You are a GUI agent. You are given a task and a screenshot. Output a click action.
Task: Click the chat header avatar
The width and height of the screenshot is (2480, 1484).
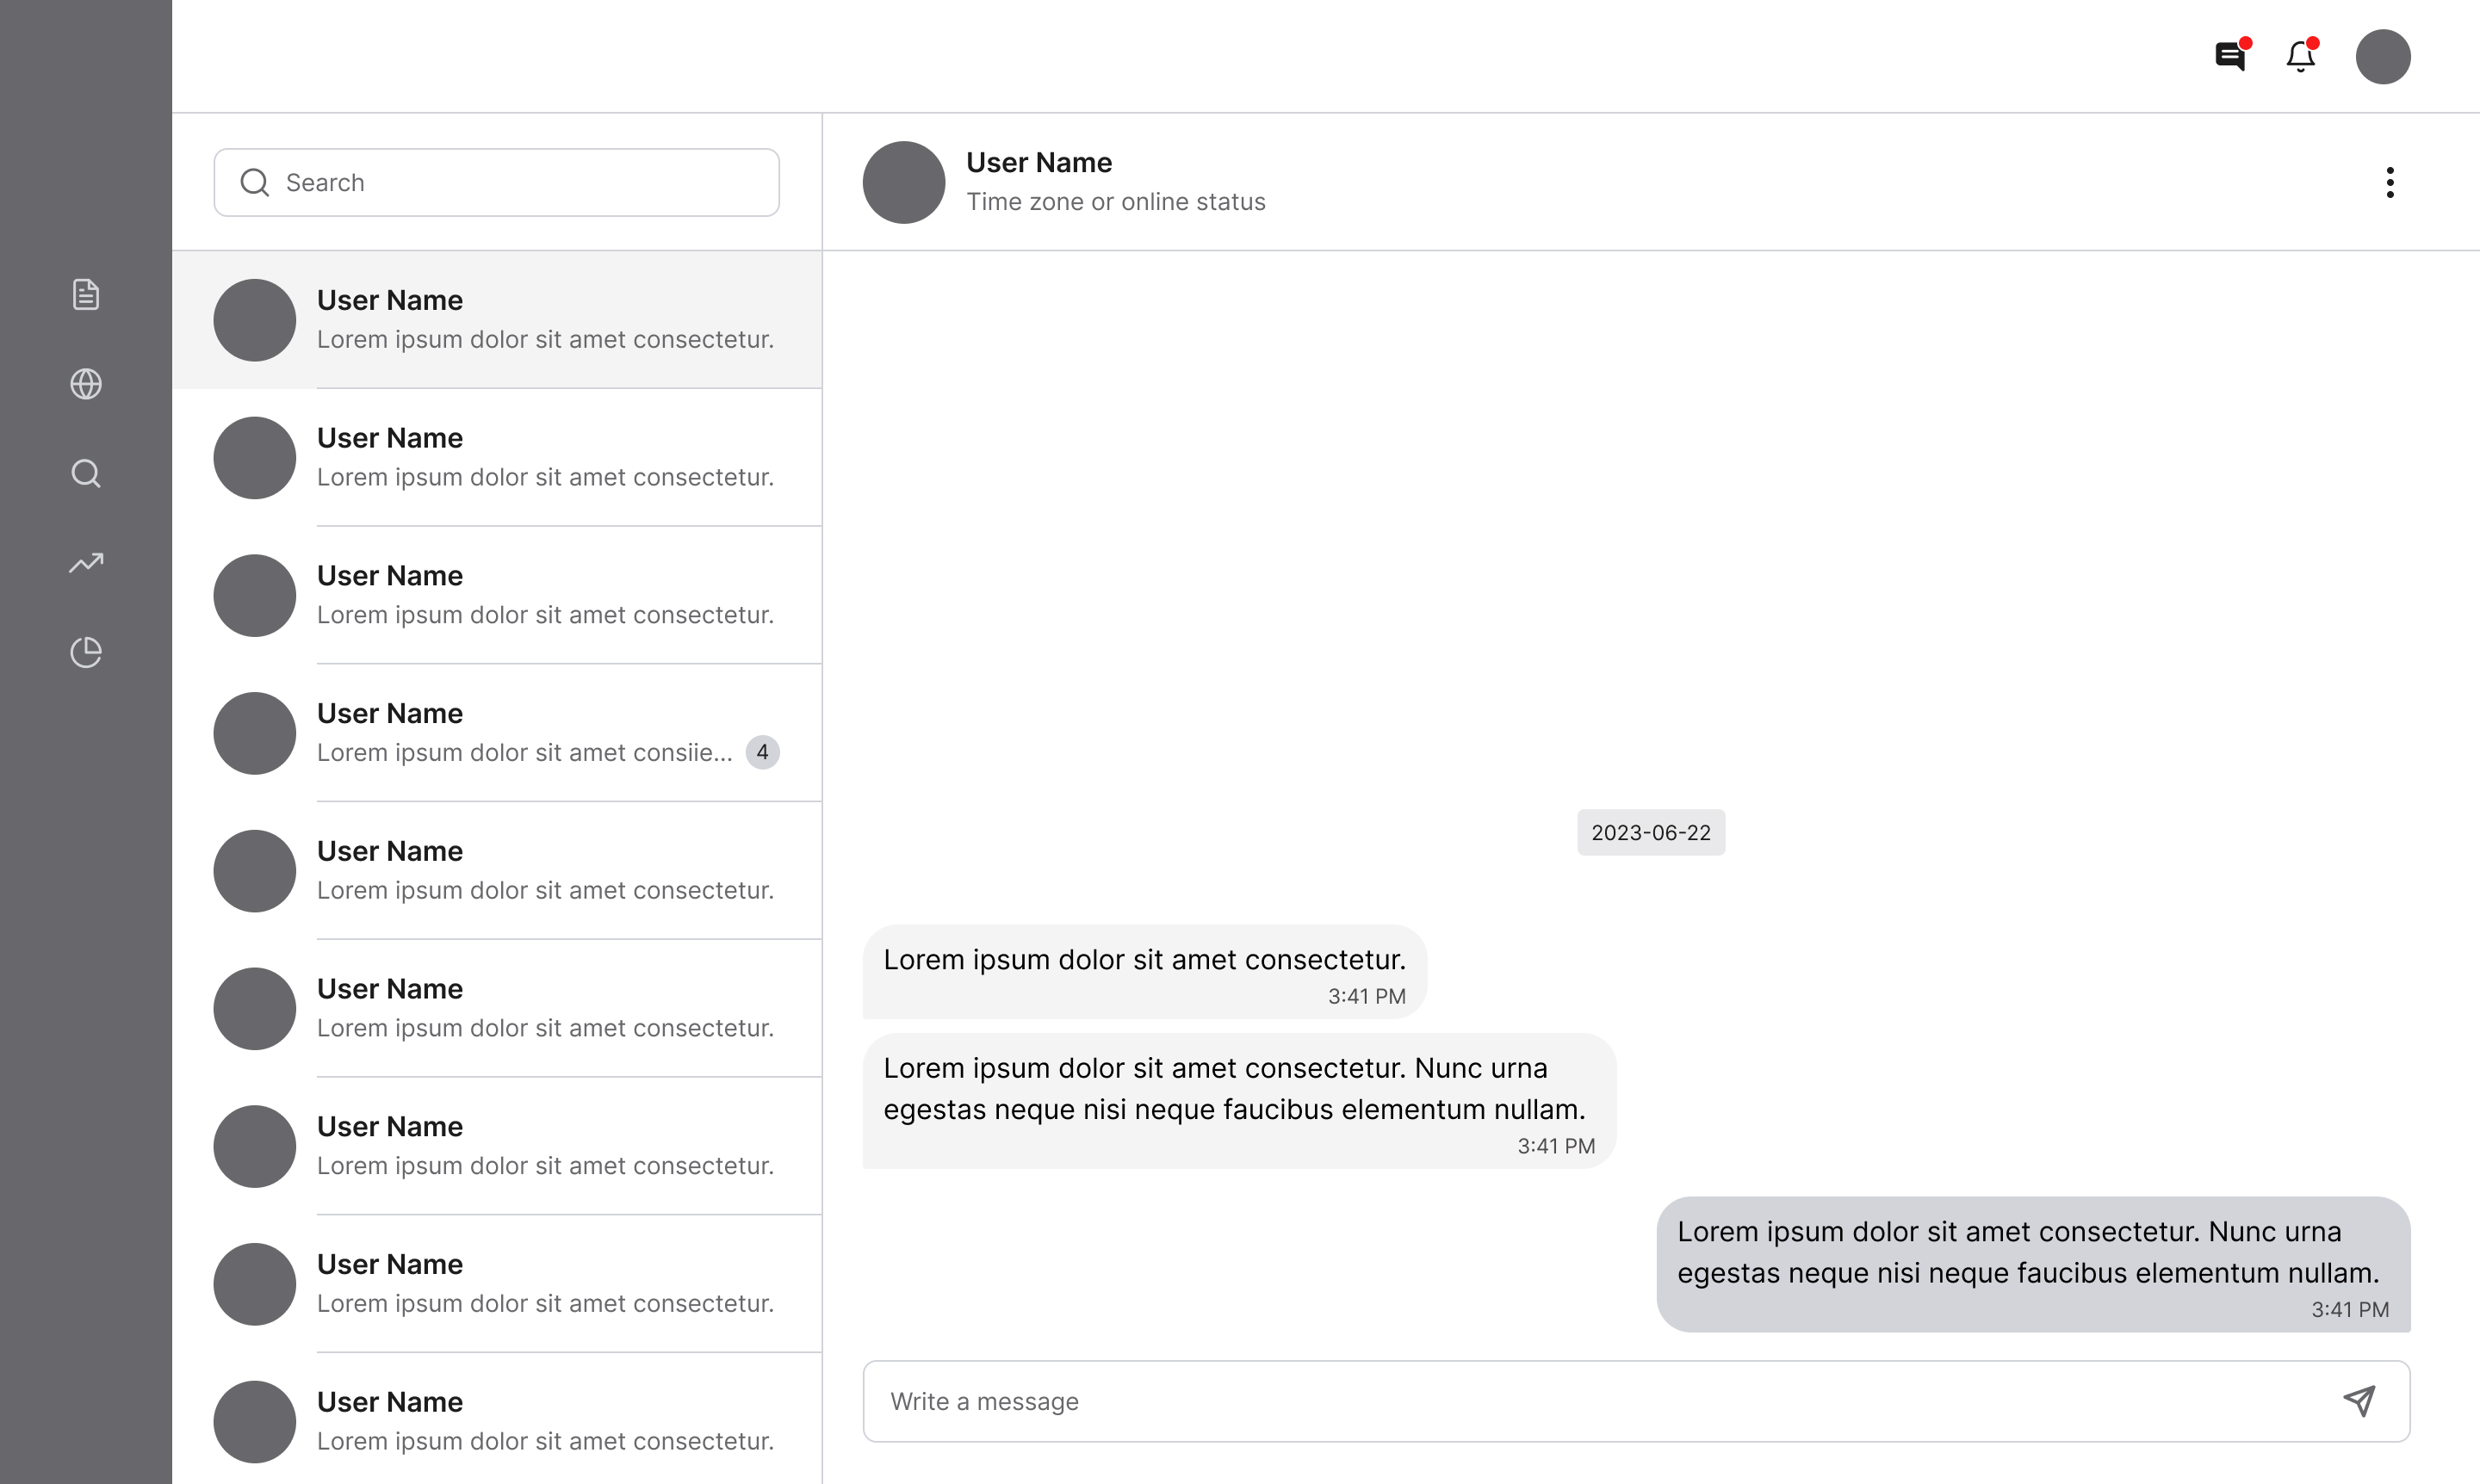903,182
